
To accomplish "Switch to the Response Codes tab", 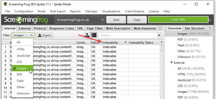I will 61,28.
